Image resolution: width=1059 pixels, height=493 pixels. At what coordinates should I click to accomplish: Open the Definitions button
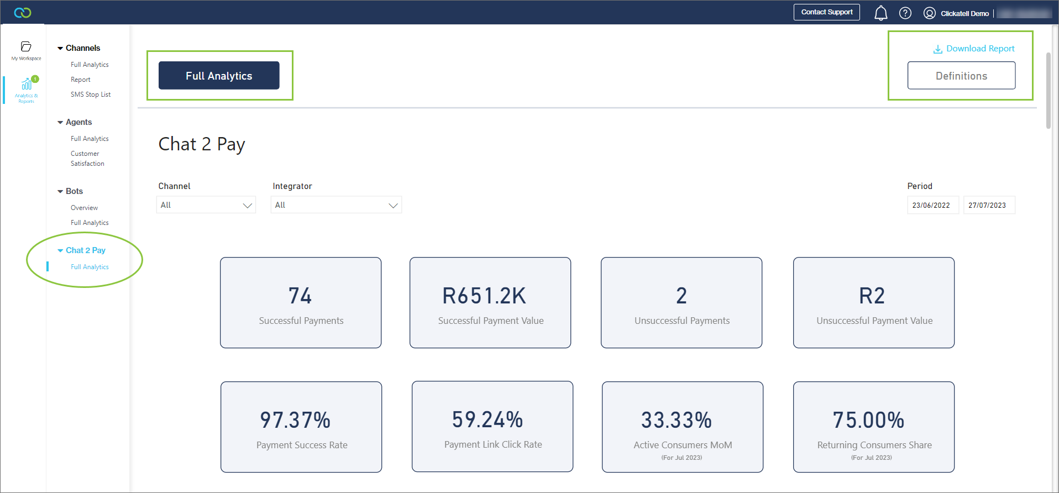point(961,76)
